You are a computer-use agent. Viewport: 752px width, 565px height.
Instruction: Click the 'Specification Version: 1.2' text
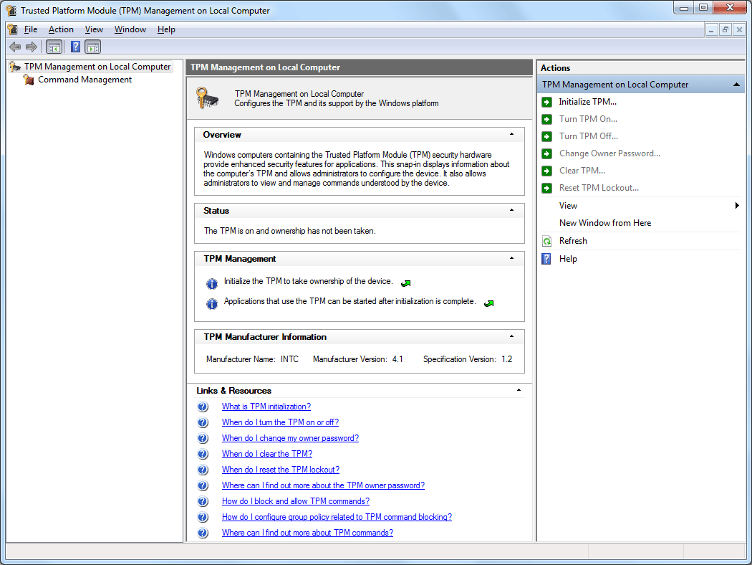(468, 359)
